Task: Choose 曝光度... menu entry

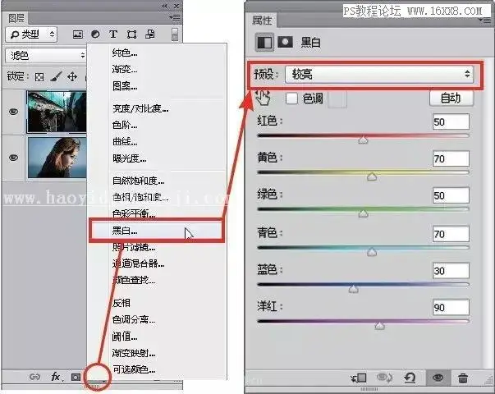Action: (x=130, y=158)
